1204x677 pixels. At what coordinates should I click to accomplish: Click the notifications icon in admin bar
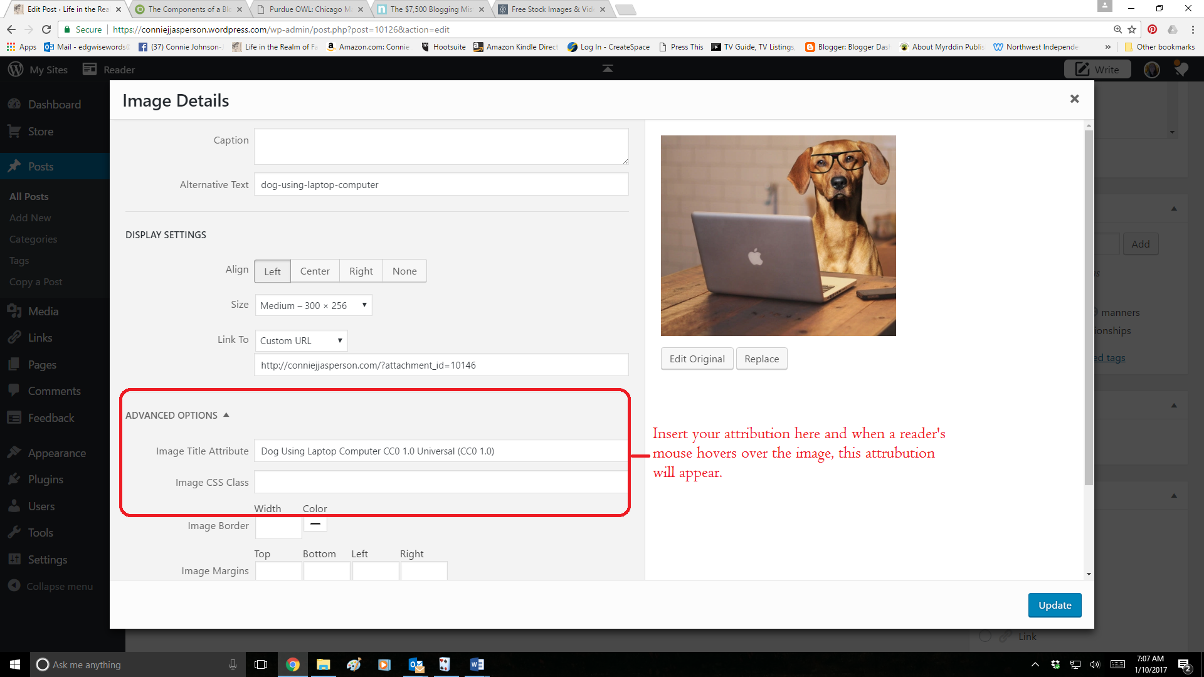(1181, 69)
